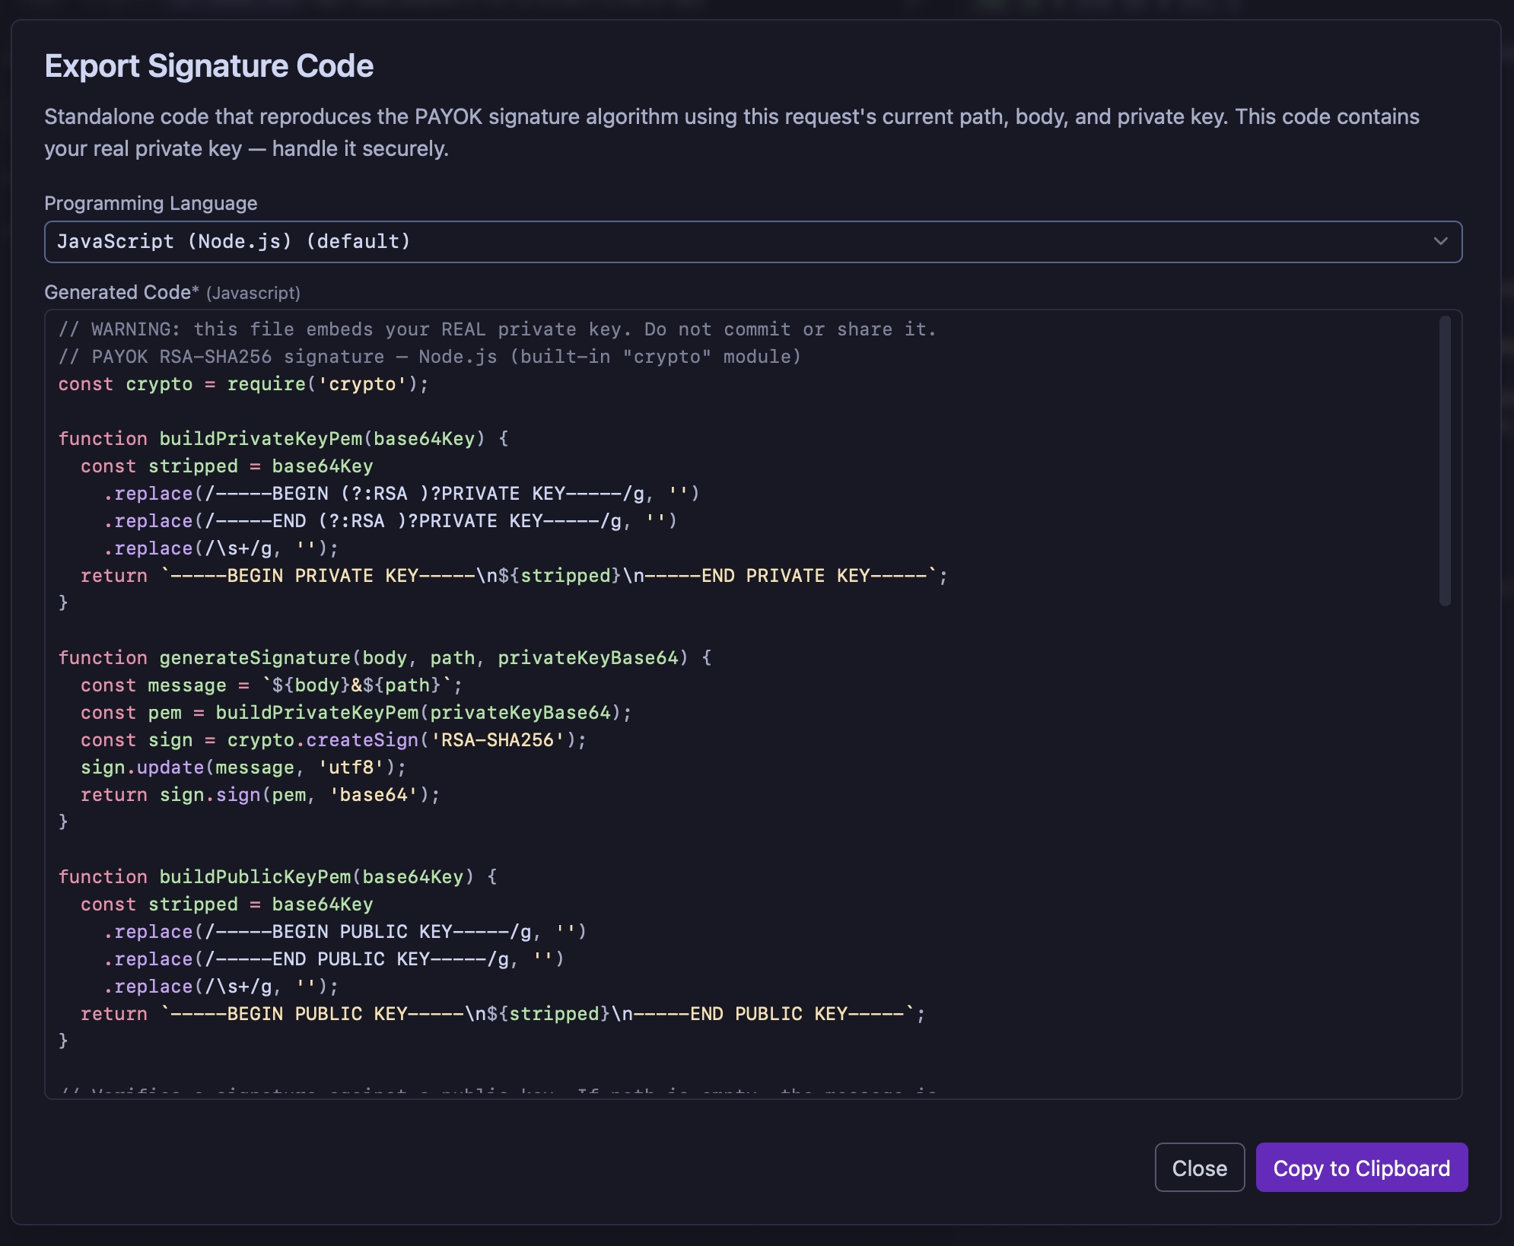
Task: Click the "// PAYOK RSA-SHA256 signature" comment line
Action: pos(430,357)
